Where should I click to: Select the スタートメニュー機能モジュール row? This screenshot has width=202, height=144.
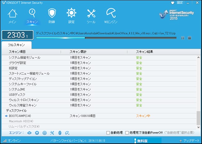(99, 73)
